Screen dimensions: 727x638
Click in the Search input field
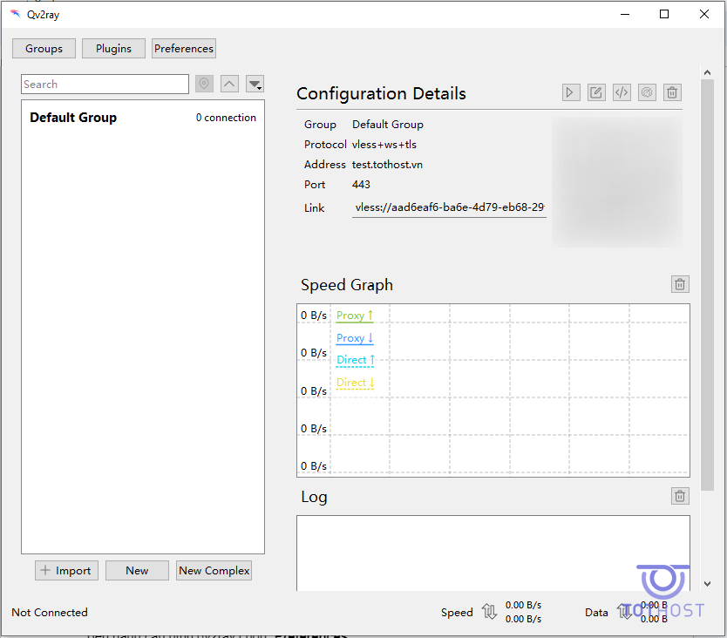coord(105,85)
